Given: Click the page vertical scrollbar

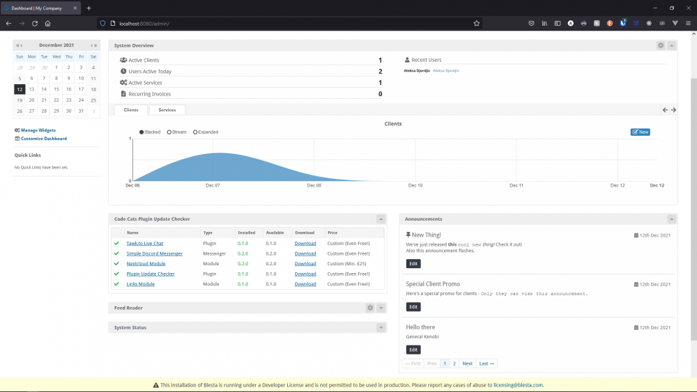Looking at the screenshot, I should tap(694, 209).
